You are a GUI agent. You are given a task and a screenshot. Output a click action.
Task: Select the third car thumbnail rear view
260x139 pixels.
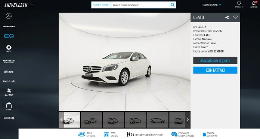(114, 120)
